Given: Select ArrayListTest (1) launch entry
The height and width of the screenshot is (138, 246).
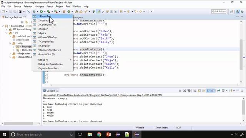Looking at the screenshot, I should 53,54.
